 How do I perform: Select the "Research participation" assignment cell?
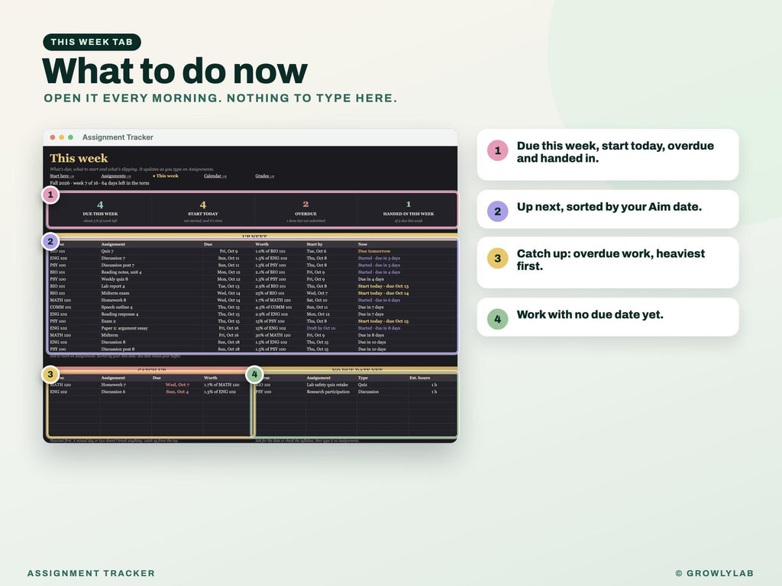[328, 391]
